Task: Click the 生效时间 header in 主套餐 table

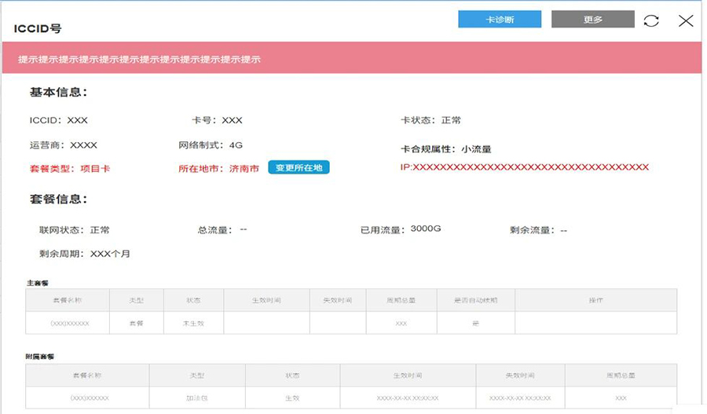Action: [266, 300]
